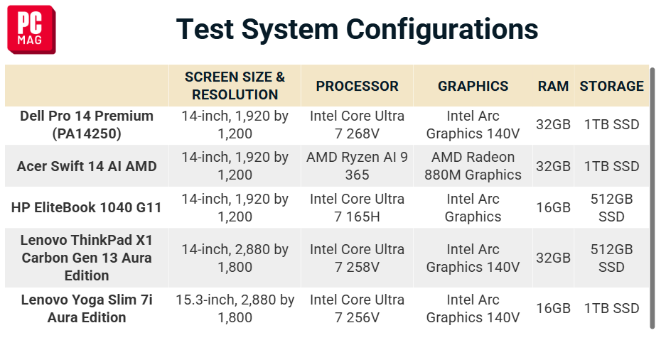Click the Test System Configurations title

tap(358, 29)
